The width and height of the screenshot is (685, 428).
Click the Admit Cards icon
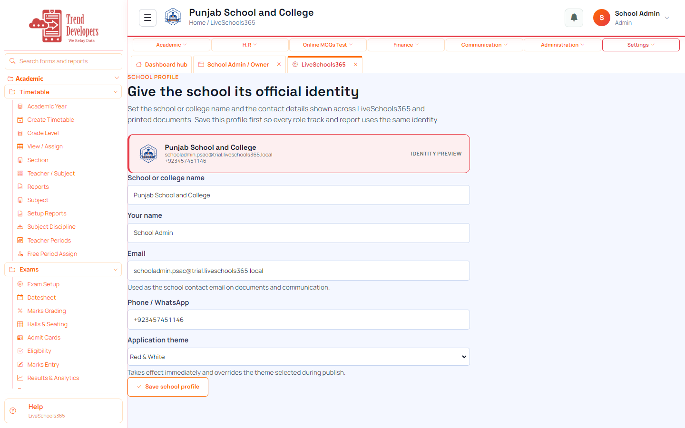pos(20,338)
